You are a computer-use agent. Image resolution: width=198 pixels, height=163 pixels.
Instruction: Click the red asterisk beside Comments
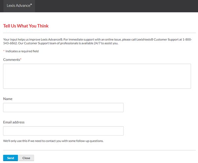[x=21, y=59]
